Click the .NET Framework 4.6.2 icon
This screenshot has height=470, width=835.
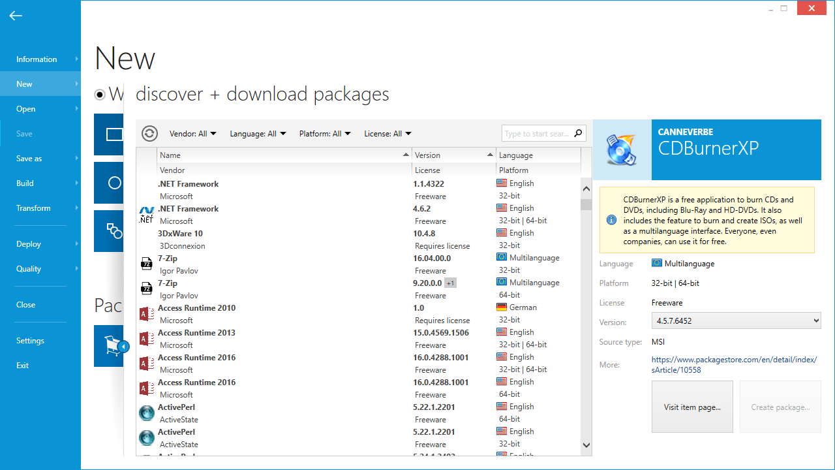coord(146,215)
